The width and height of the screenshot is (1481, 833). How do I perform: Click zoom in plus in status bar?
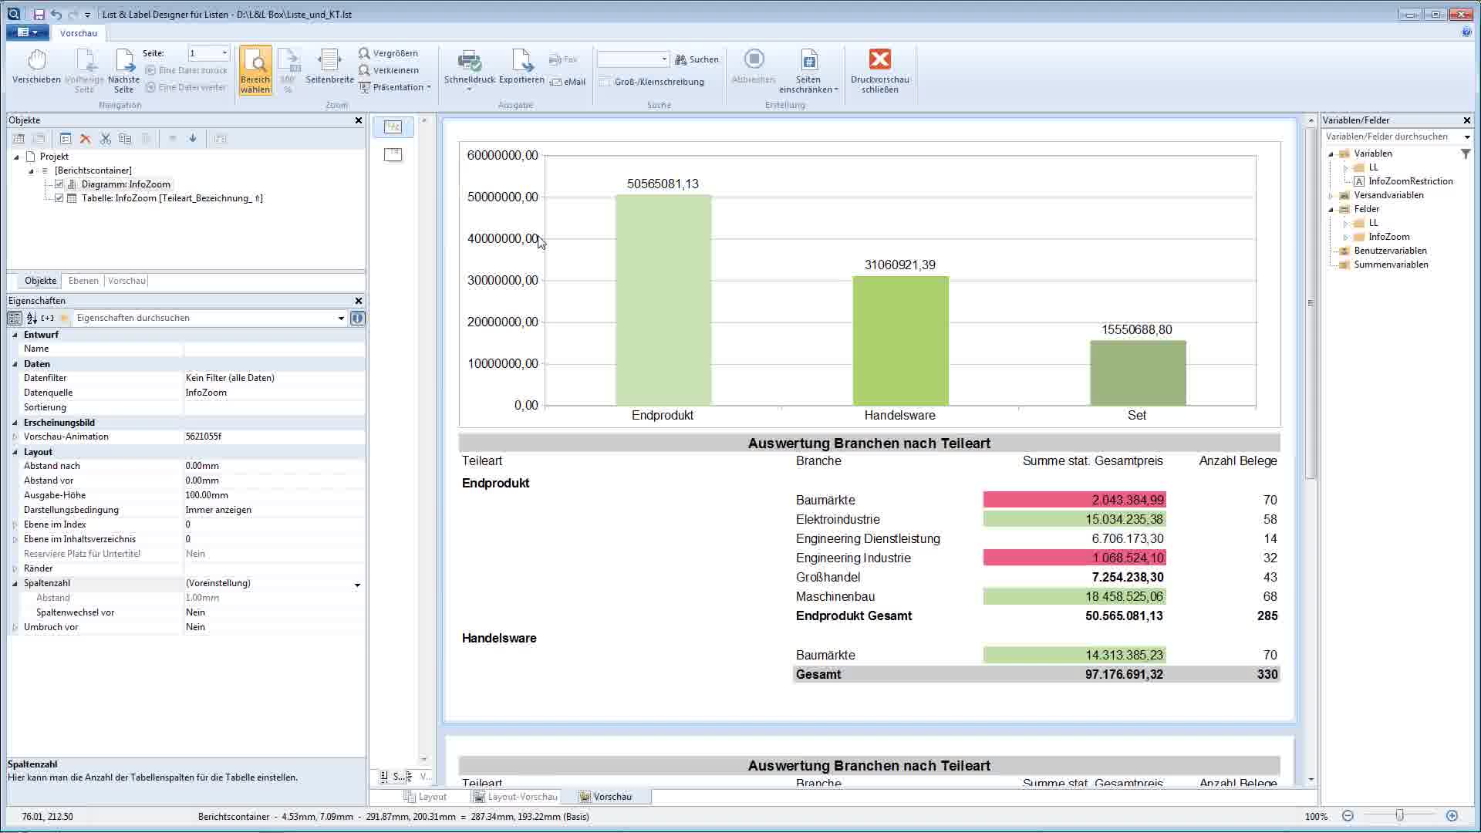click(1452, 816)
